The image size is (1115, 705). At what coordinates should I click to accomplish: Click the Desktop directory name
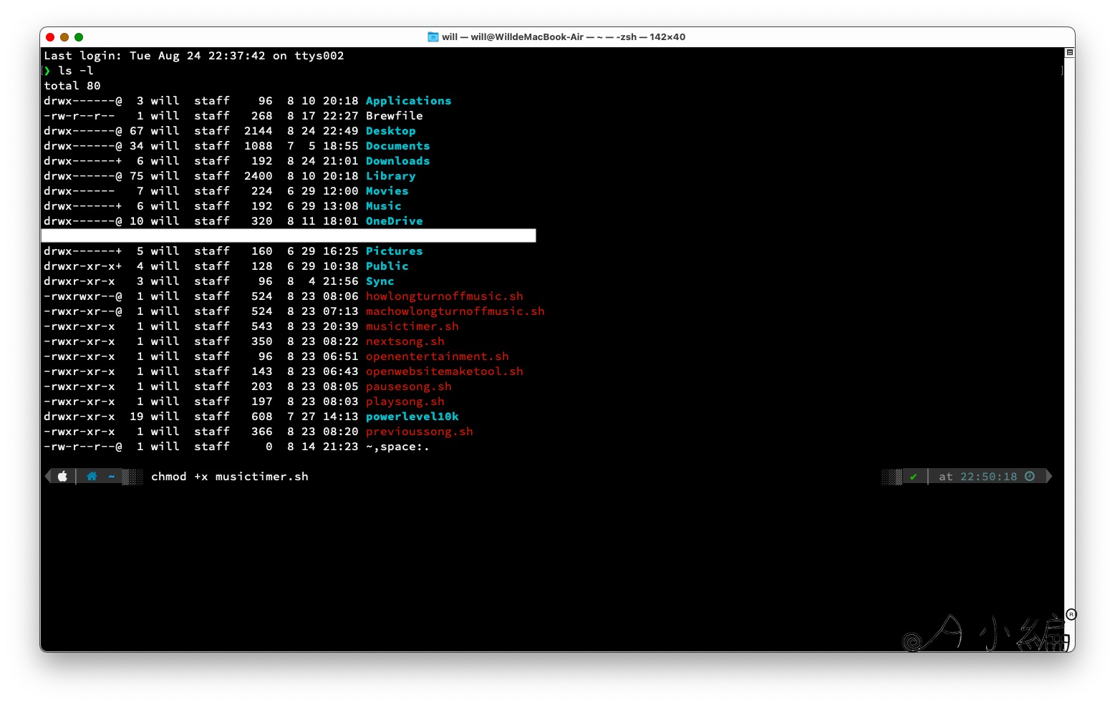pos(390,131)
